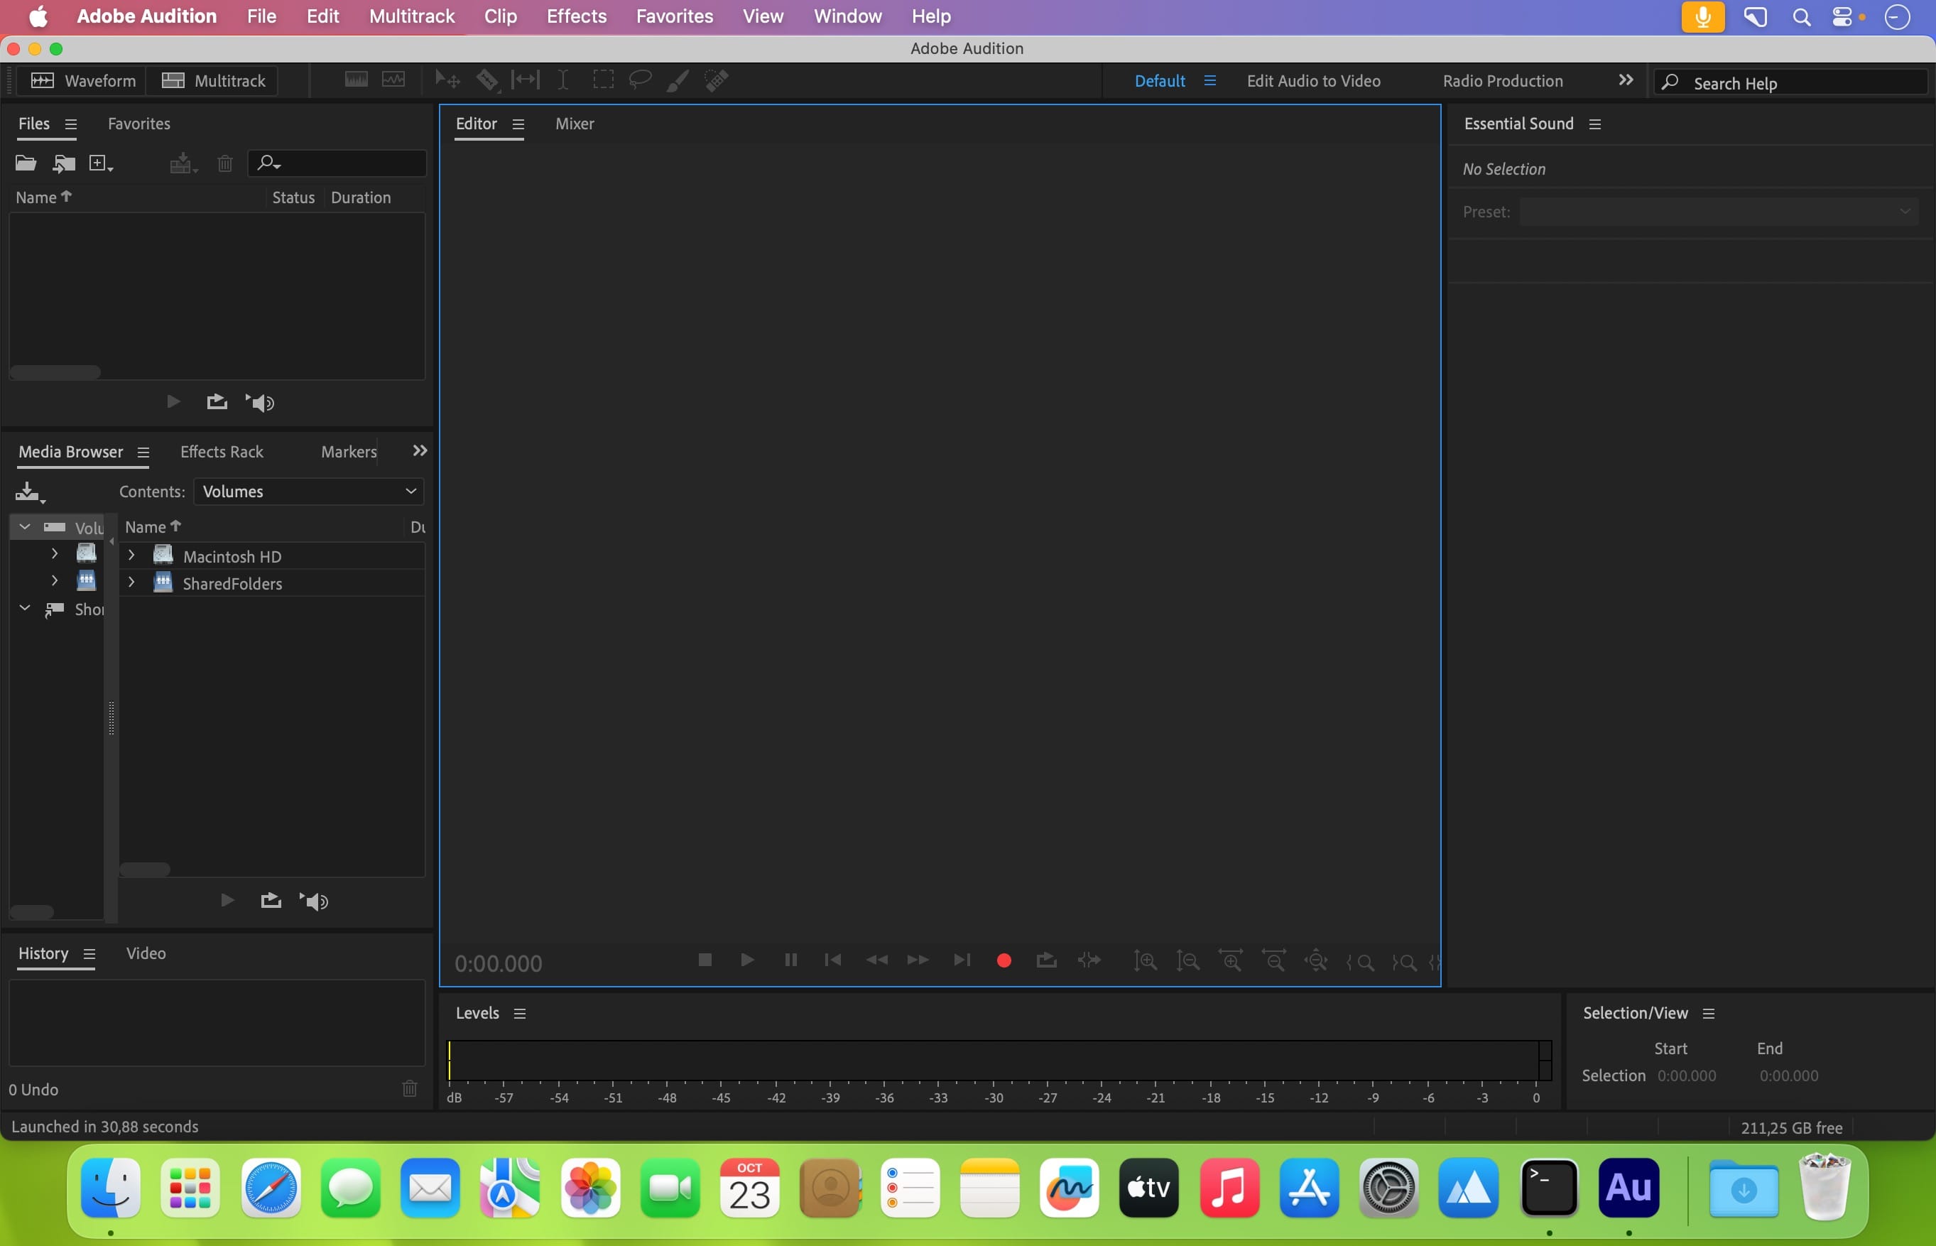Screen dimensions: 1936x1246
Task: Switch to the Multitrack editor view
Action: 214,81
